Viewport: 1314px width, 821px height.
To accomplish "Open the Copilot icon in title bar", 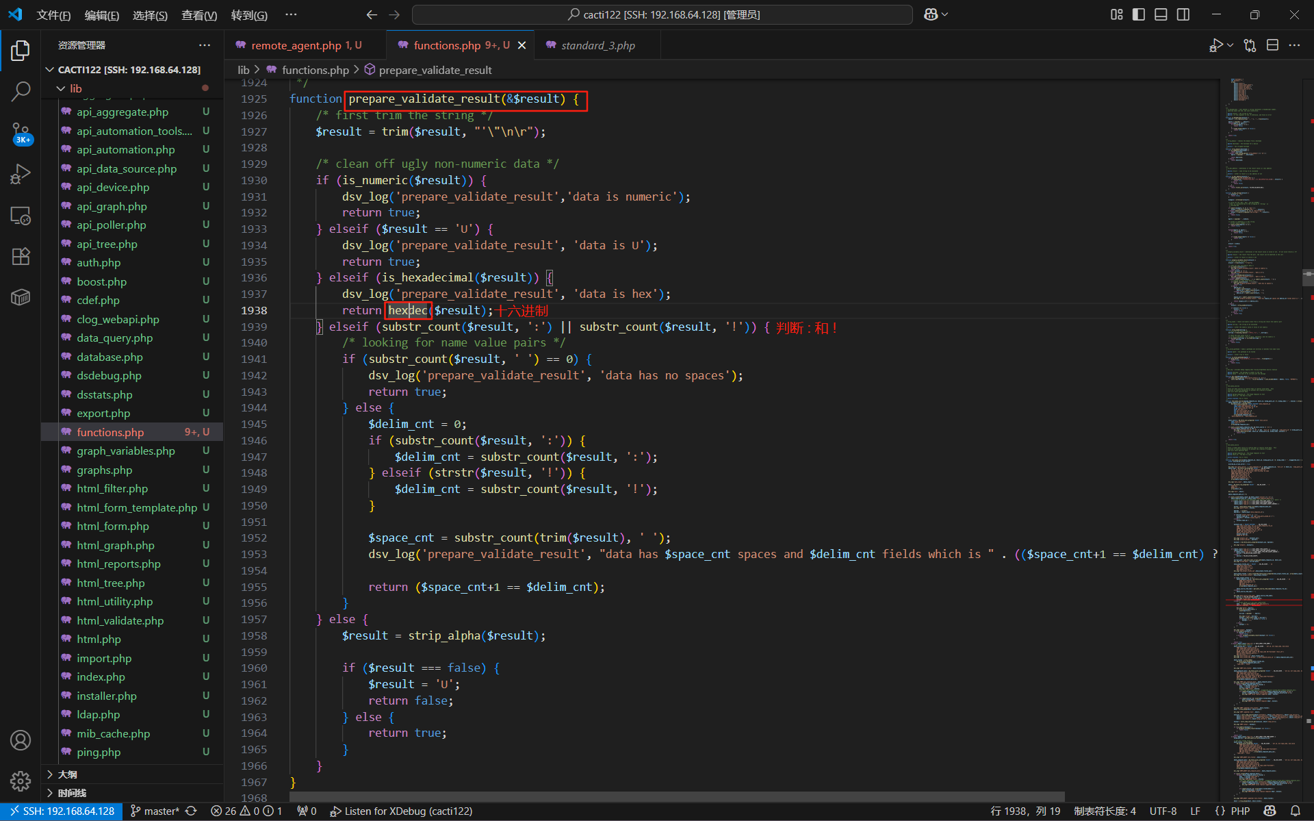I will [x=931, y=14].
